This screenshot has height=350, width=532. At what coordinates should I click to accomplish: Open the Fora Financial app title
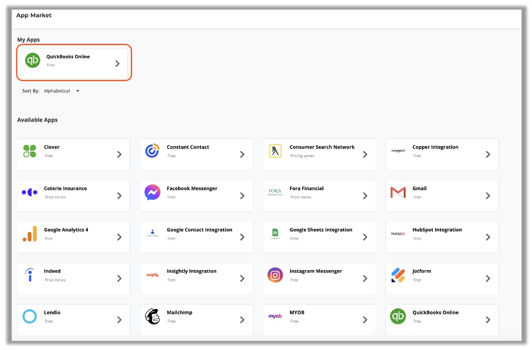(x=306, y=188)
